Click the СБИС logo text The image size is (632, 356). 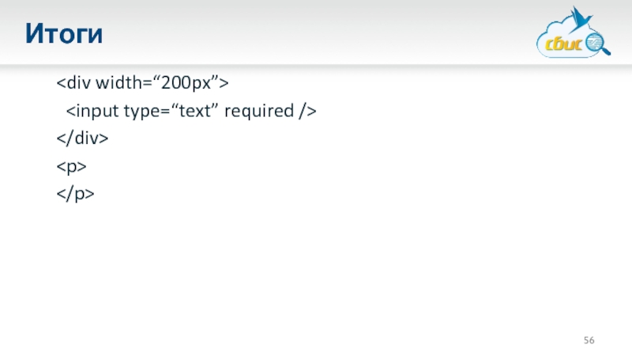[x=565, y=44]
